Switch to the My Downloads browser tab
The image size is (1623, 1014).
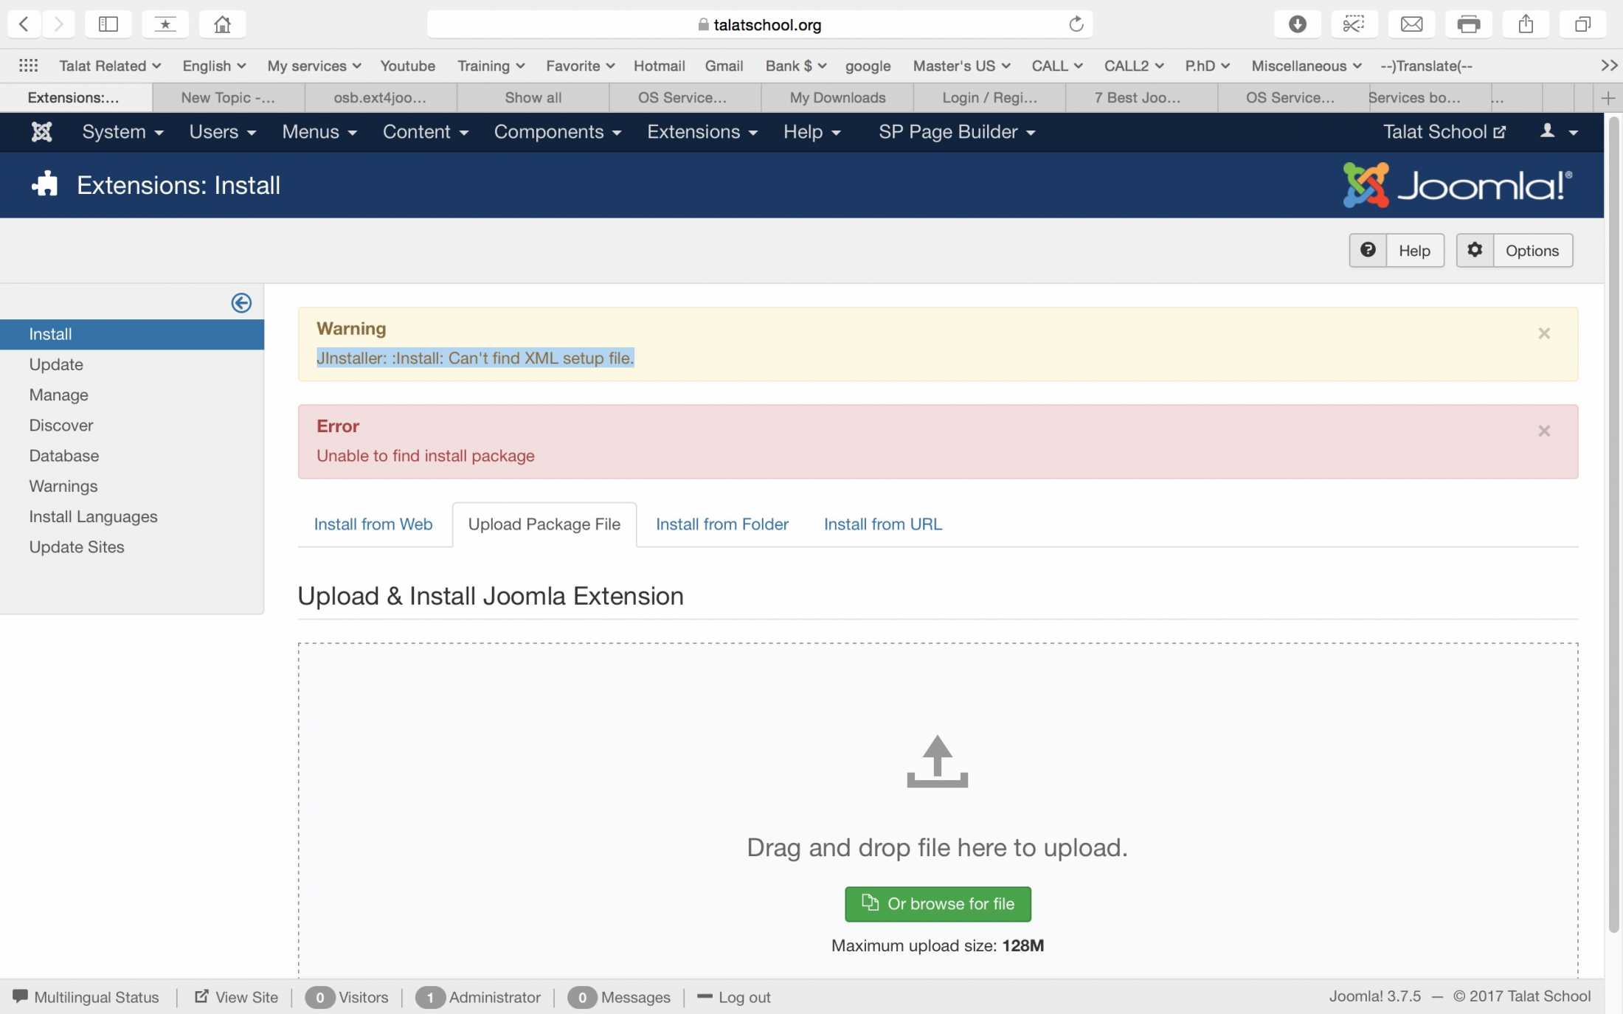(x=837, y=97)
